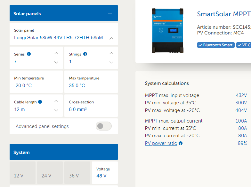Show info about PV power ratio

click(181, 143)
